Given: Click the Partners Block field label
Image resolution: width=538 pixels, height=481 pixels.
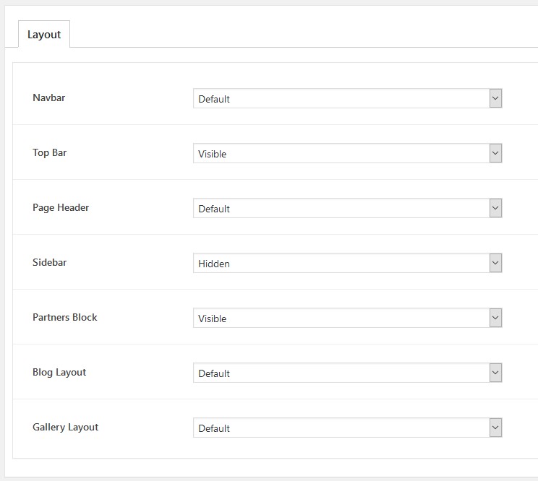Looking at the screenshot, I should pos(65,317).
